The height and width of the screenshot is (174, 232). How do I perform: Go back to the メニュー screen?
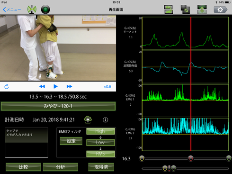[x=12, y=9]
